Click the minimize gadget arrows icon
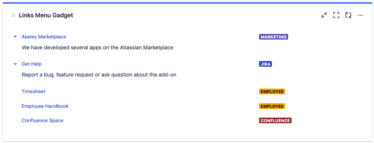This screenshot has width=374, height=144. pyautogui.click(x=324, y=15)
